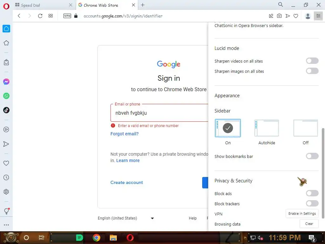Select sidebar Autohide option thumbnail
This screenshot has height=244, width=325.
pos(267,128)
